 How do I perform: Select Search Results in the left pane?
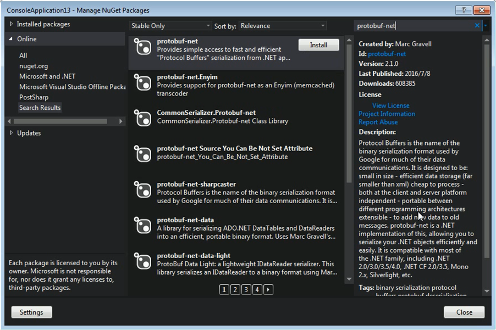[40, 108]
